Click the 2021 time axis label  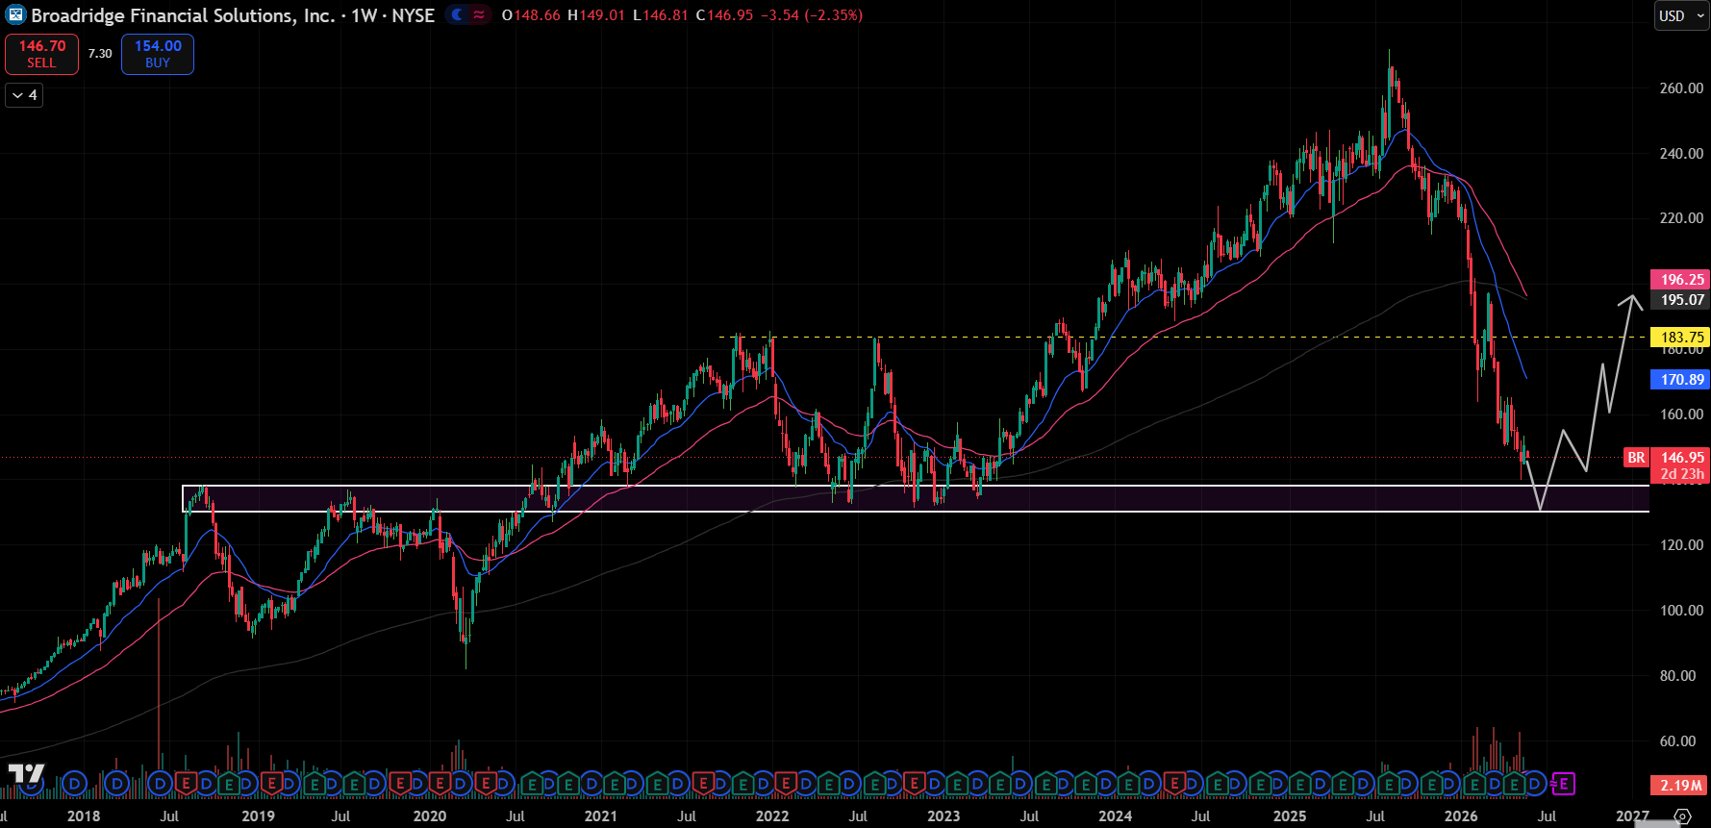click(601, 816)
